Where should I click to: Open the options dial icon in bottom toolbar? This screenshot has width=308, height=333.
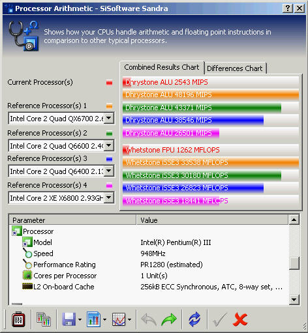coord(18,319)
